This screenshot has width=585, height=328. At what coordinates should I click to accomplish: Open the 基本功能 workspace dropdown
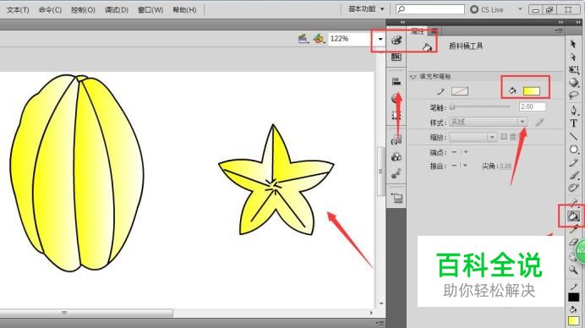(x=366, y=9)
